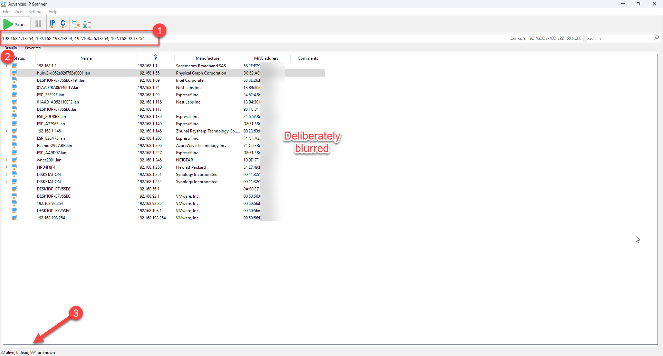Click the Expand all tree icon
Image resolution: width=663 pixels, height=356 pixels.
(76, 24)
